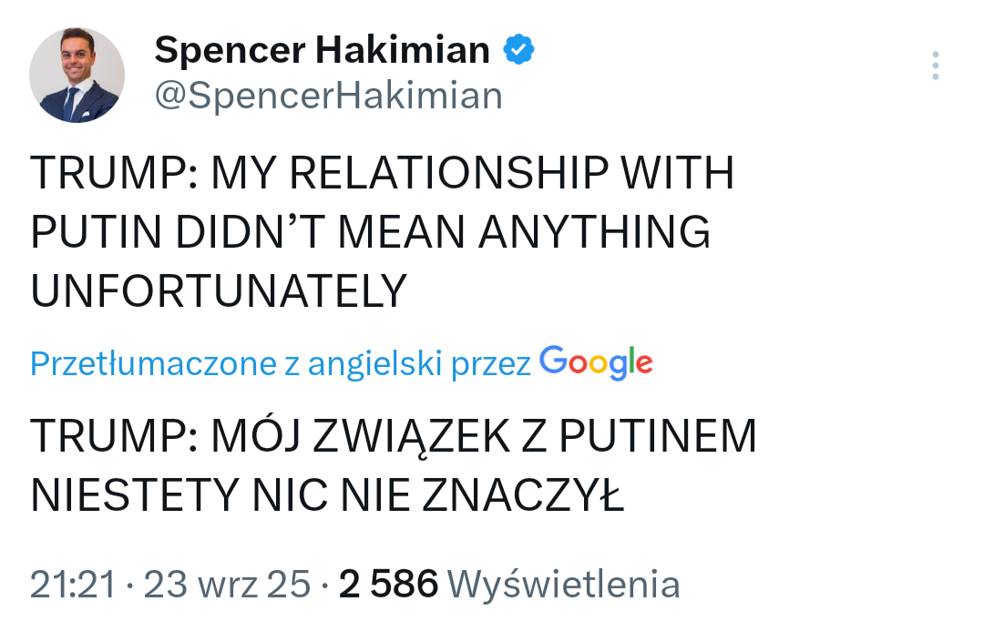Open the @SpencerHakimian handle
The width and height of the screenshot is (984, 622).
328,96
